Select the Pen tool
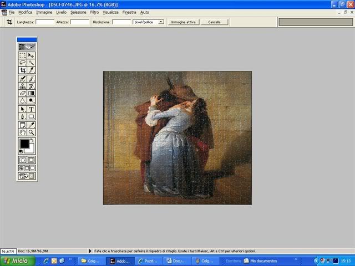The height and width of the screenshot is (266, 355). coord(22,117)
